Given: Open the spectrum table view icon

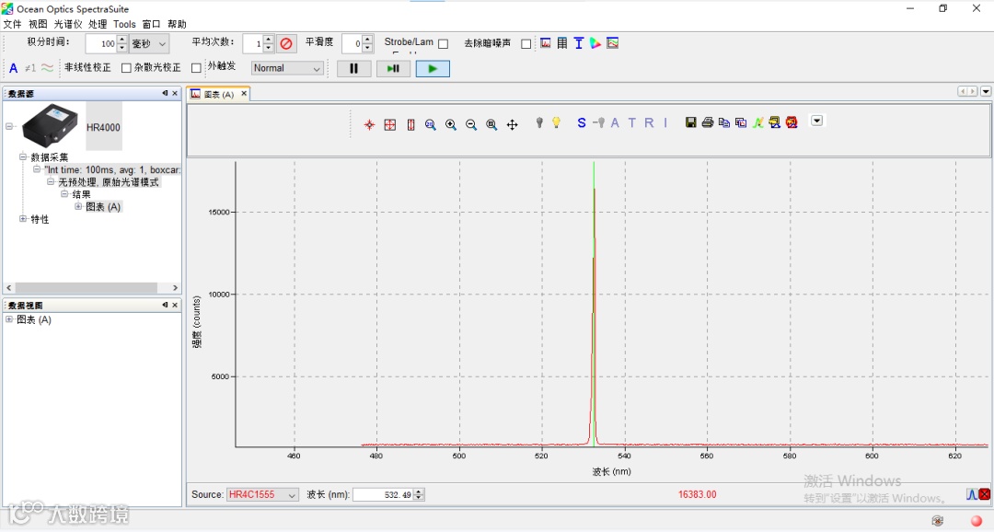Looking at the screenshot, I should click(x=562, y=43).
